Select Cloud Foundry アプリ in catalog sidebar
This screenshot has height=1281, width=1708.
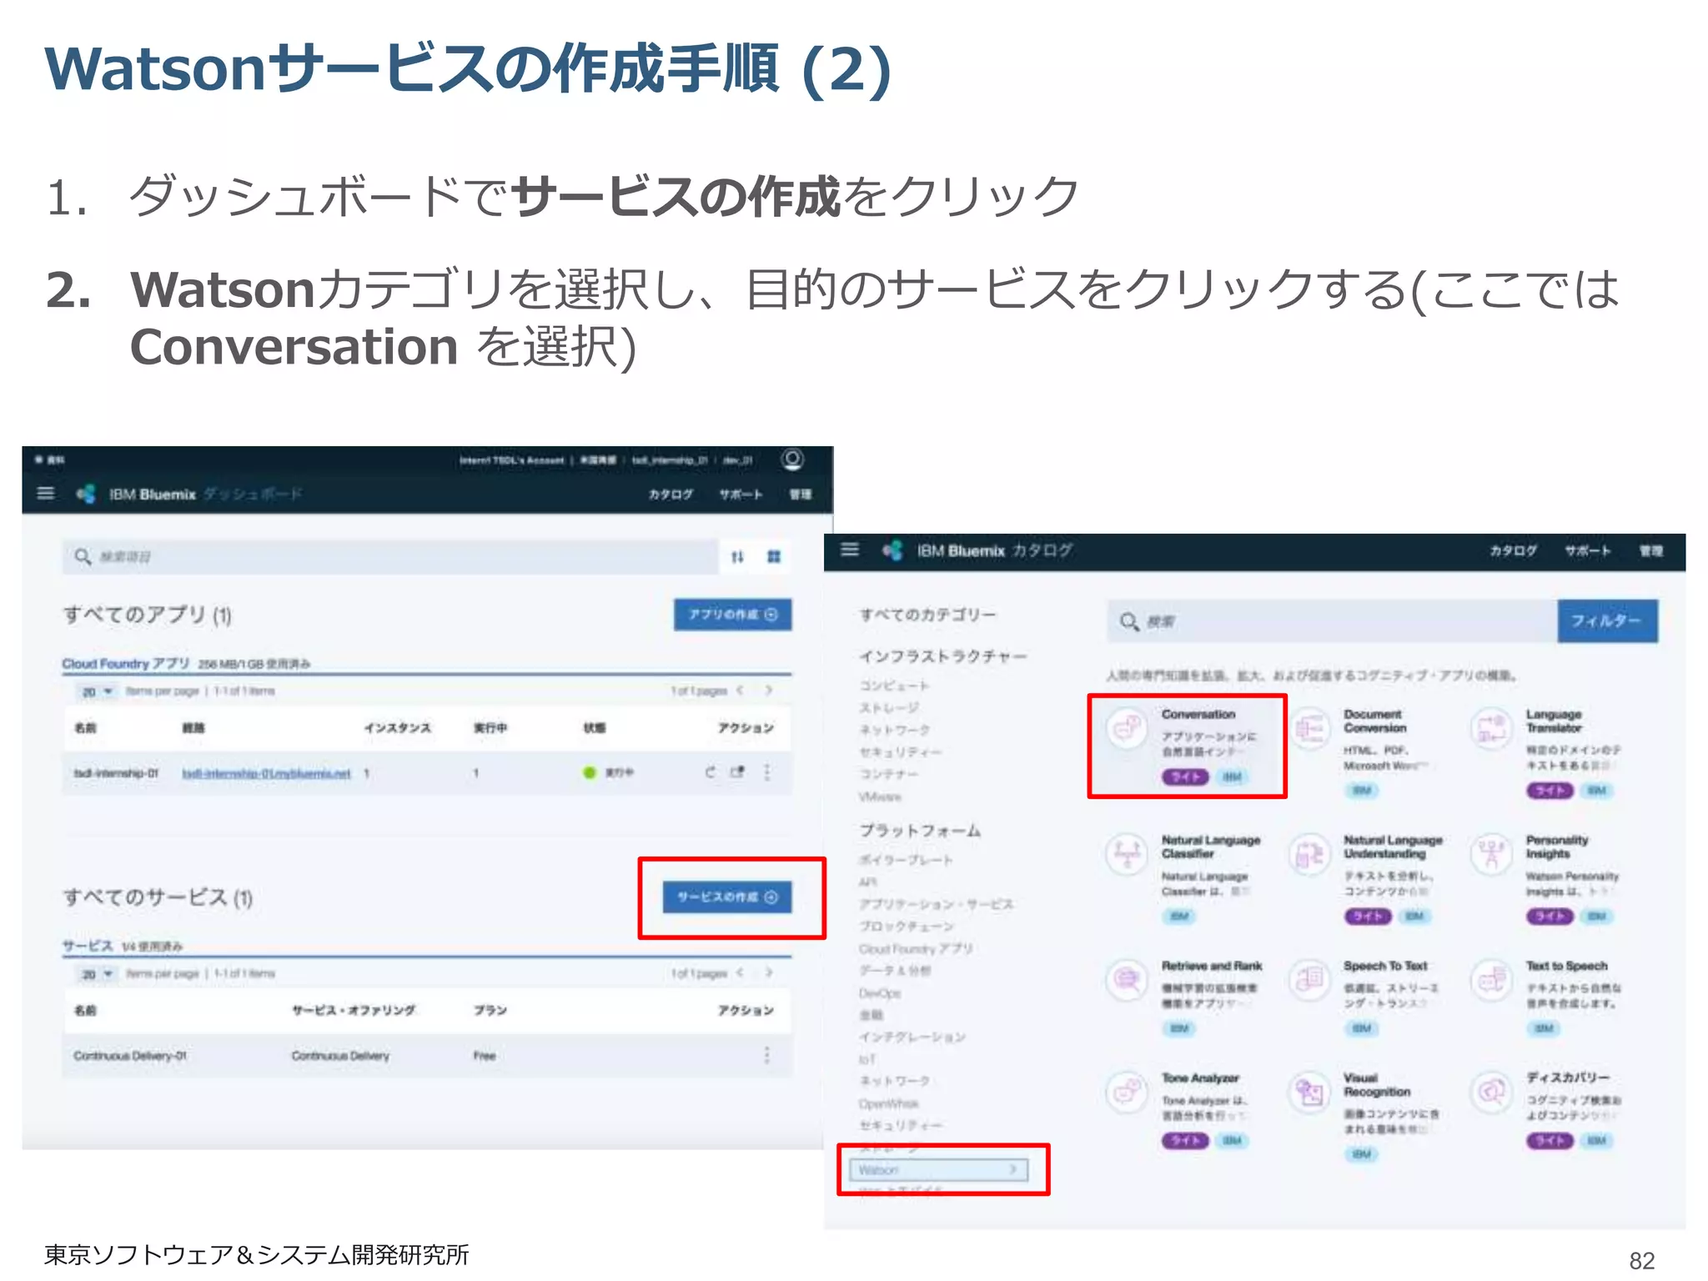916,948
